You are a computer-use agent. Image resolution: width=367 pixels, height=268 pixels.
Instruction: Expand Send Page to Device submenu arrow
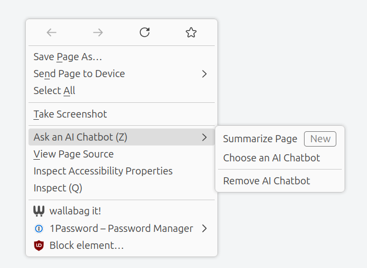(204, 74)
